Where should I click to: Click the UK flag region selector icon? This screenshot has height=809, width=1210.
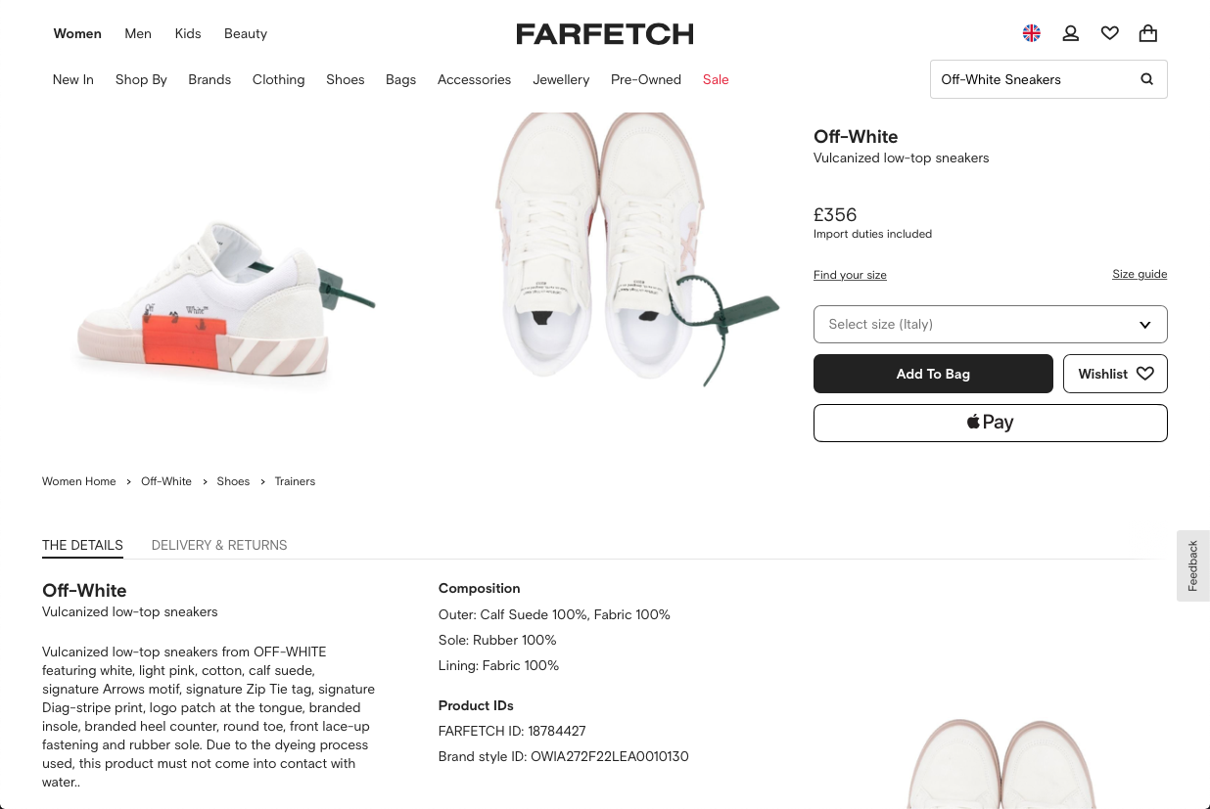coord(1031,33)
